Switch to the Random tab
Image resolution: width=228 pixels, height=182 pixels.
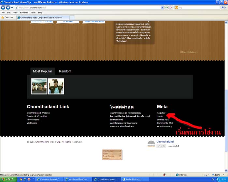[65, 71]
